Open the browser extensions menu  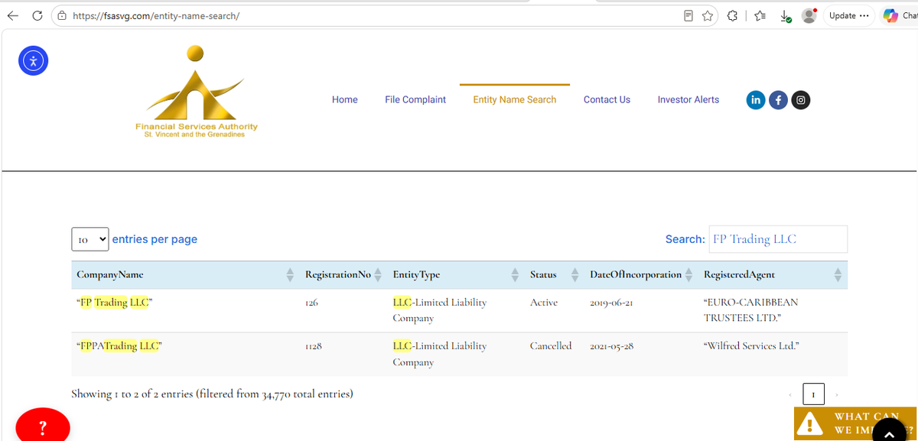[732, 16]
